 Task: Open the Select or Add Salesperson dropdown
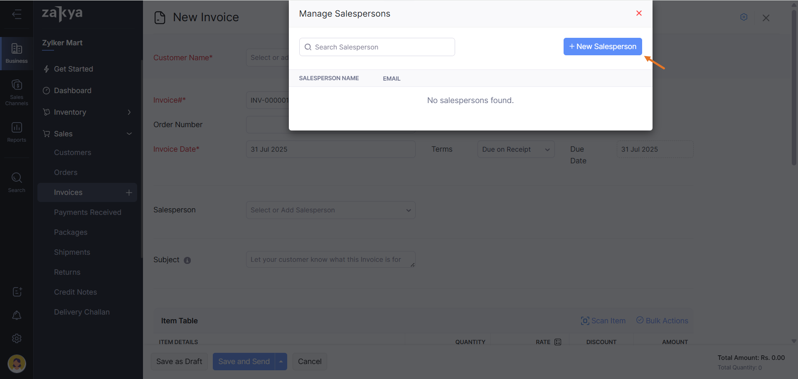pyautogui.click(x=330, y=210)
